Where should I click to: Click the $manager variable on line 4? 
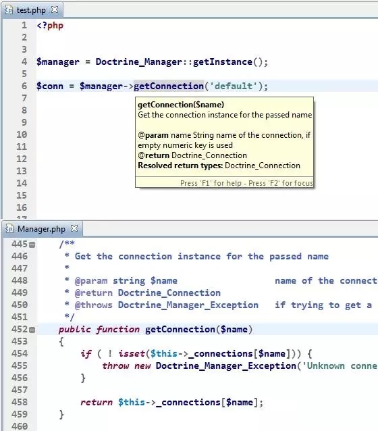[58, 62]
